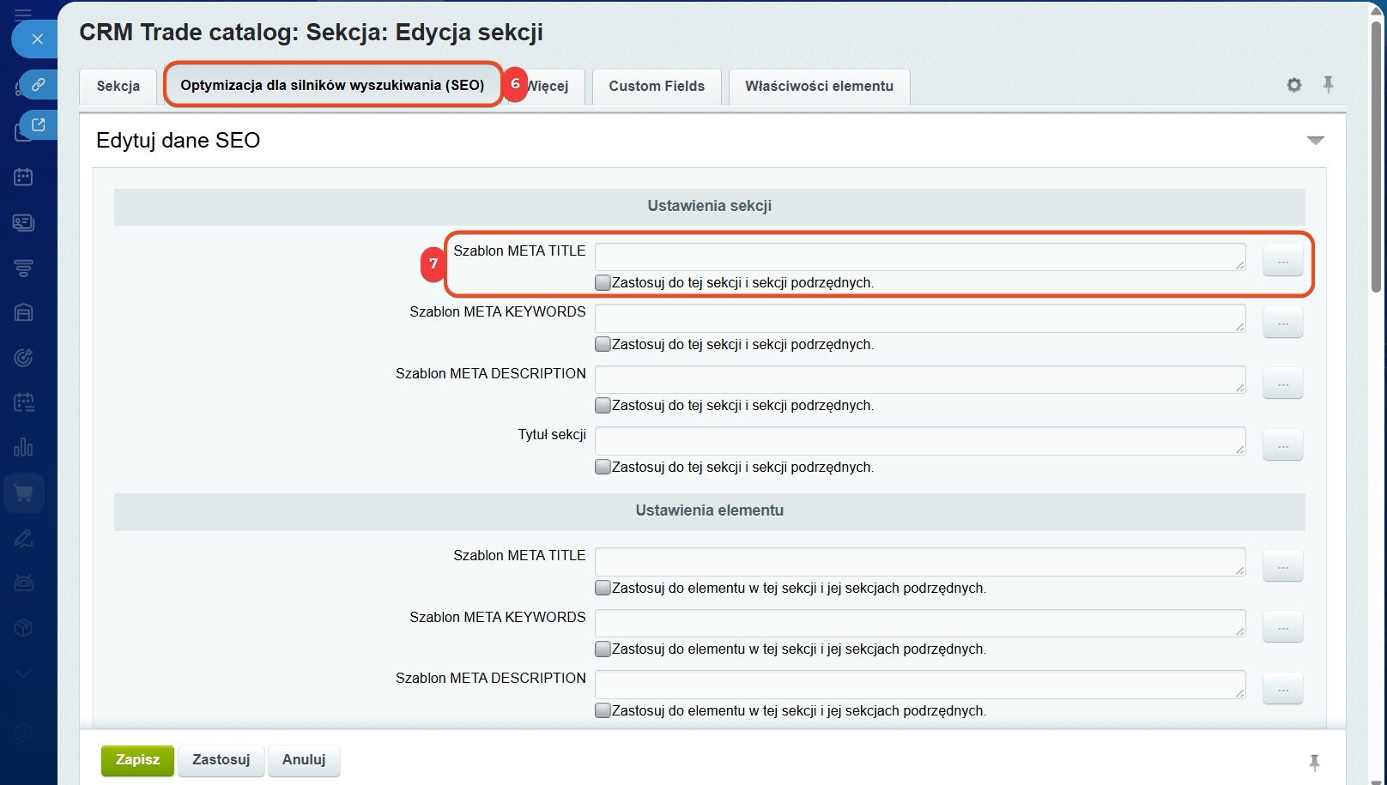Image resolution: width=1387 pixels, height=785 pixels.
Task: Open the shopping cart sidebar icon
Action: pos(23,493)
